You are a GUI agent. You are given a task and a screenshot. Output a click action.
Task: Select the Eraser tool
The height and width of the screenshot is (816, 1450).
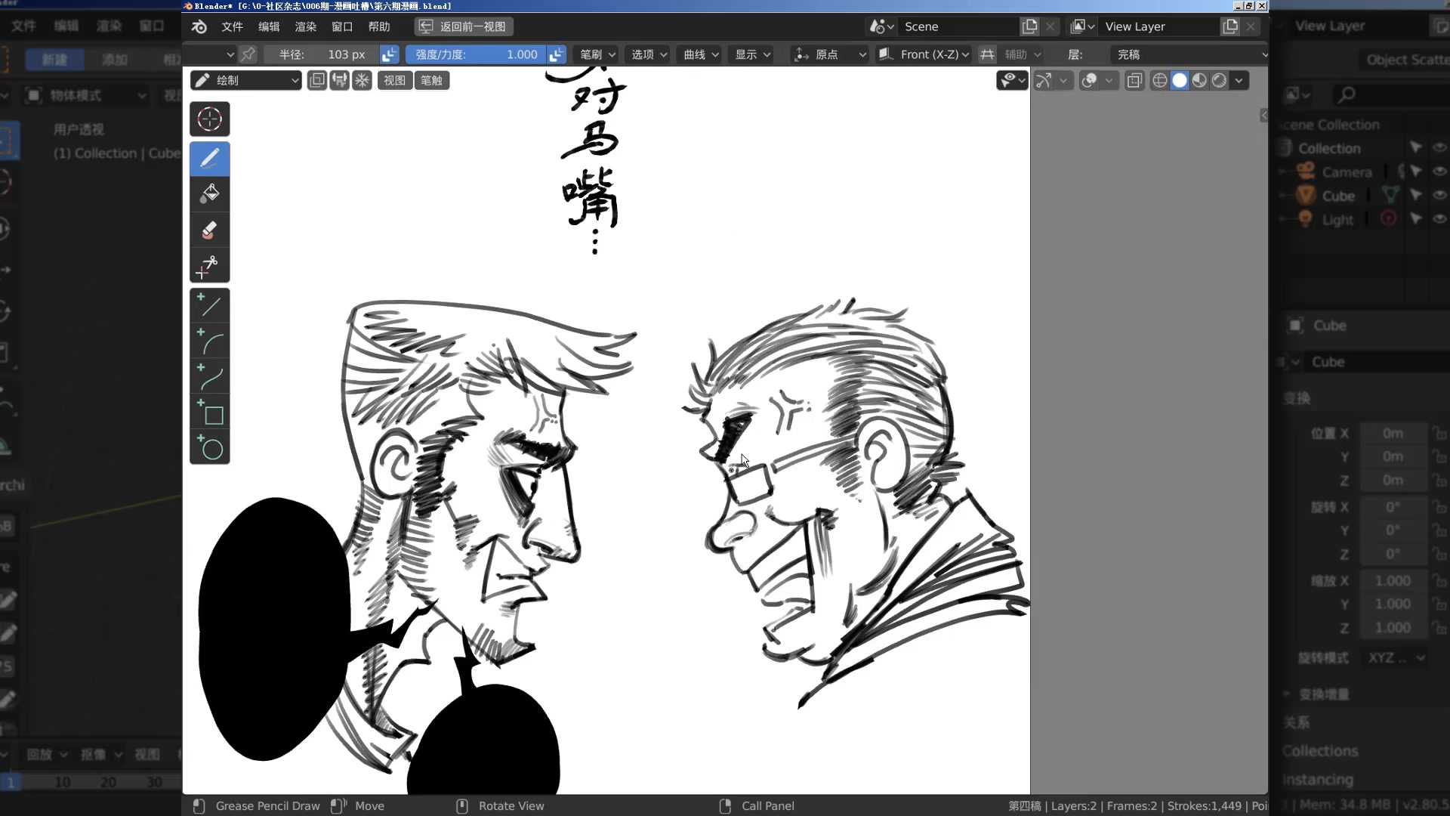tap(210, 230)
